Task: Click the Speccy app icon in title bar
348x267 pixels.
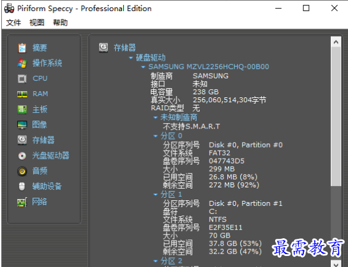Action: pos(9,9)
